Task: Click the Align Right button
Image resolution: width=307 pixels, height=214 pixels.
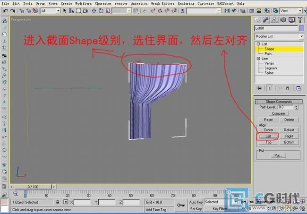Action: click(289, 136)
